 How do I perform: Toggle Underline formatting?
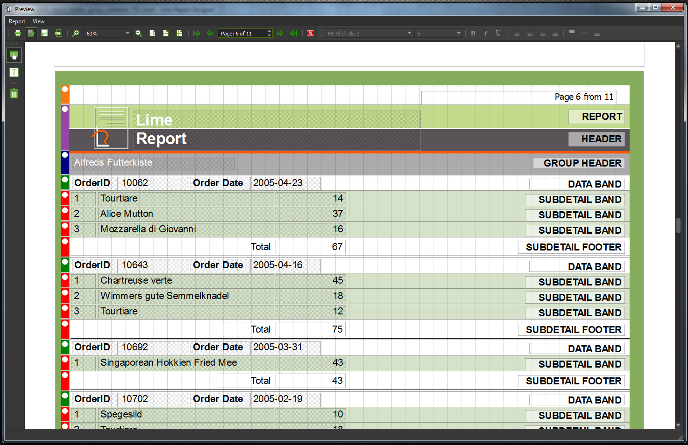click(x=498, y=33)
